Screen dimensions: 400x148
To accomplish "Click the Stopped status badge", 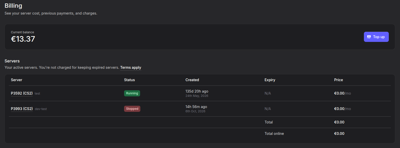I will (132, 109).
